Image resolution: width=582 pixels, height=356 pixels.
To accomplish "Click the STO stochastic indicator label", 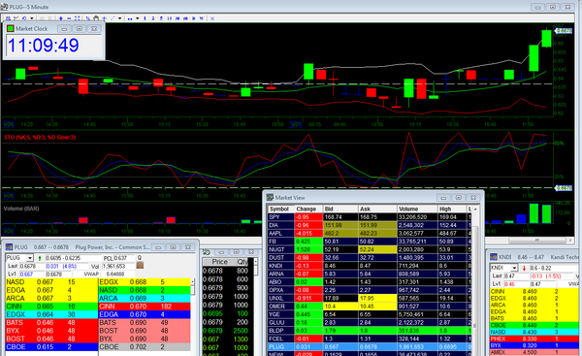I will click(40, 138).
